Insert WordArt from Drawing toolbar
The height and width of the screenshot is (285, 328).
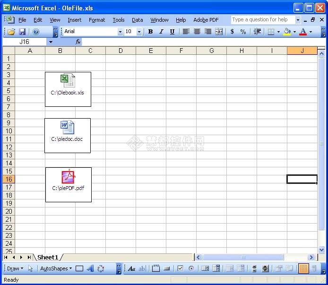pos(90,268)
